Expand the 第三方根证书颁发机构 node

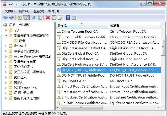6,72
